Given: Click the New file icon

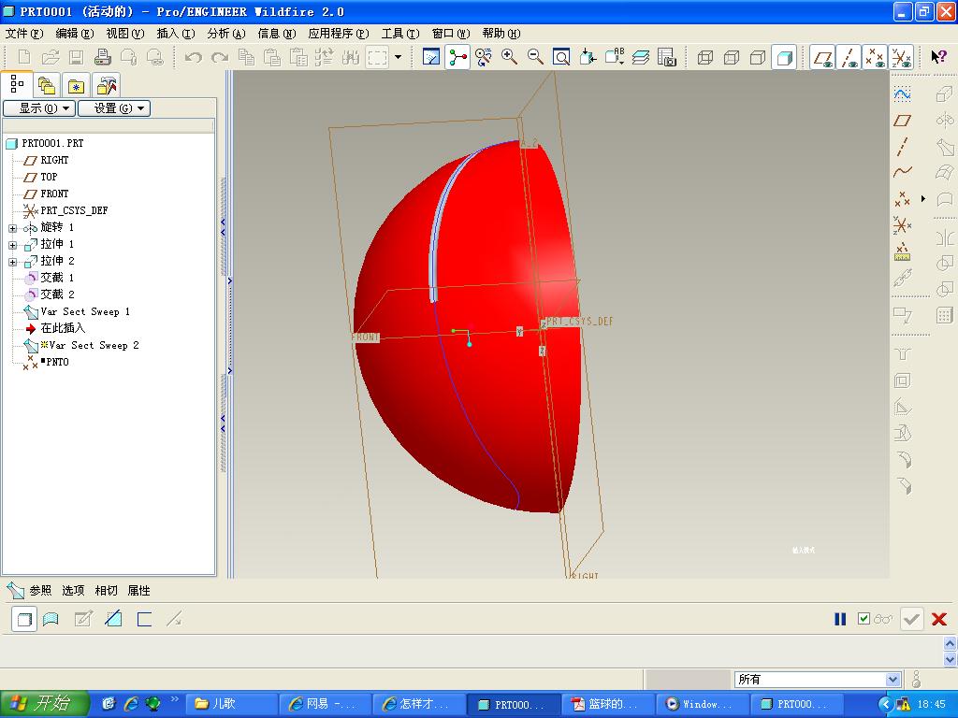Looking at the screenshot, I should [x=24, y=57].
